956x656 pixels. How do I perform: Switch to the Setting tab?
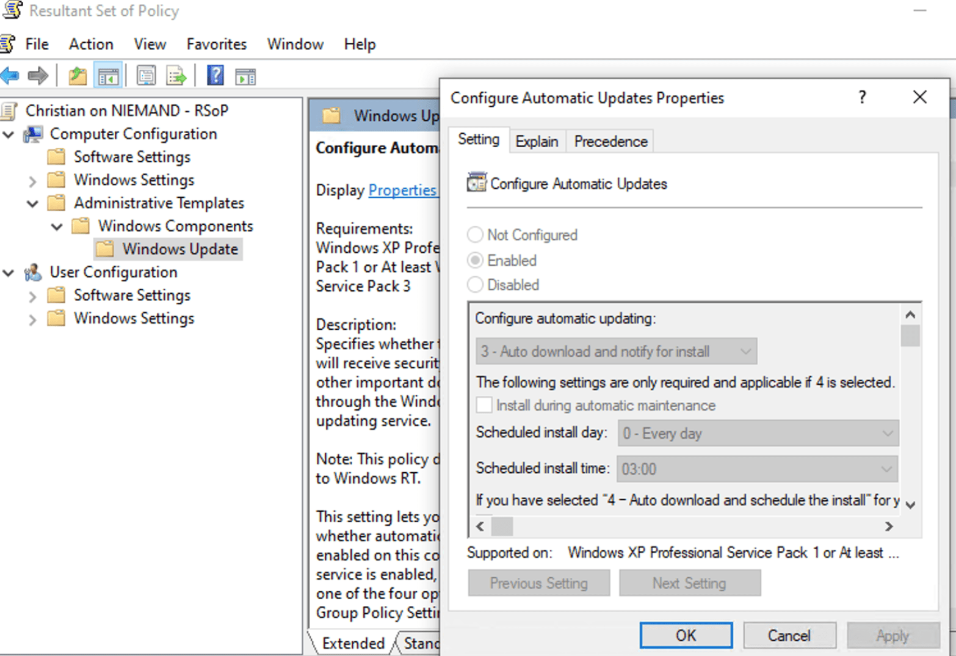click(x=479, y=139)
